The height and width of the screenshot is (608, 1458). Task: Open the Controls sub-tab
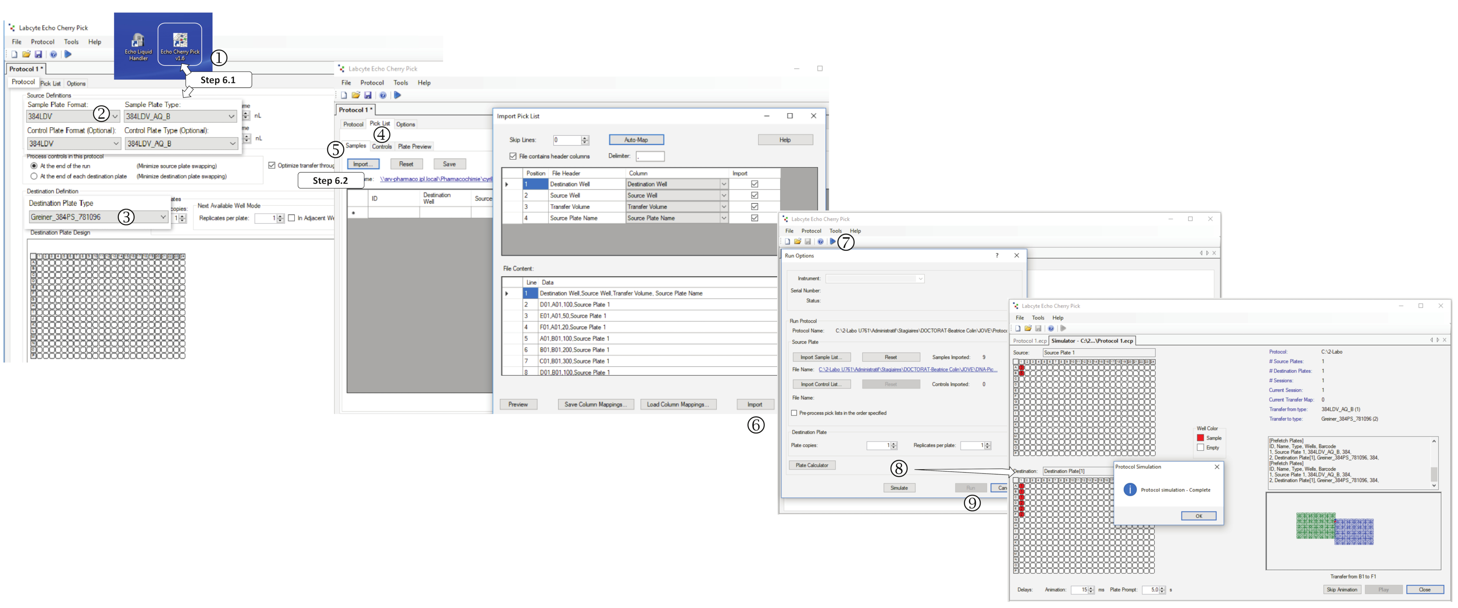click(382, 146)
